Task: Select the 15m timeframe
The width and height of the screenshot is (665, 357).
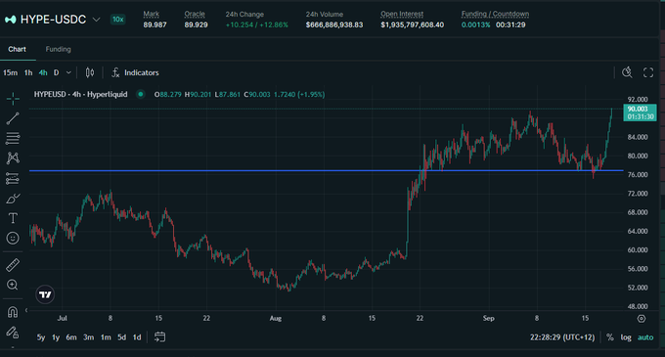Action: pos(10,73)
